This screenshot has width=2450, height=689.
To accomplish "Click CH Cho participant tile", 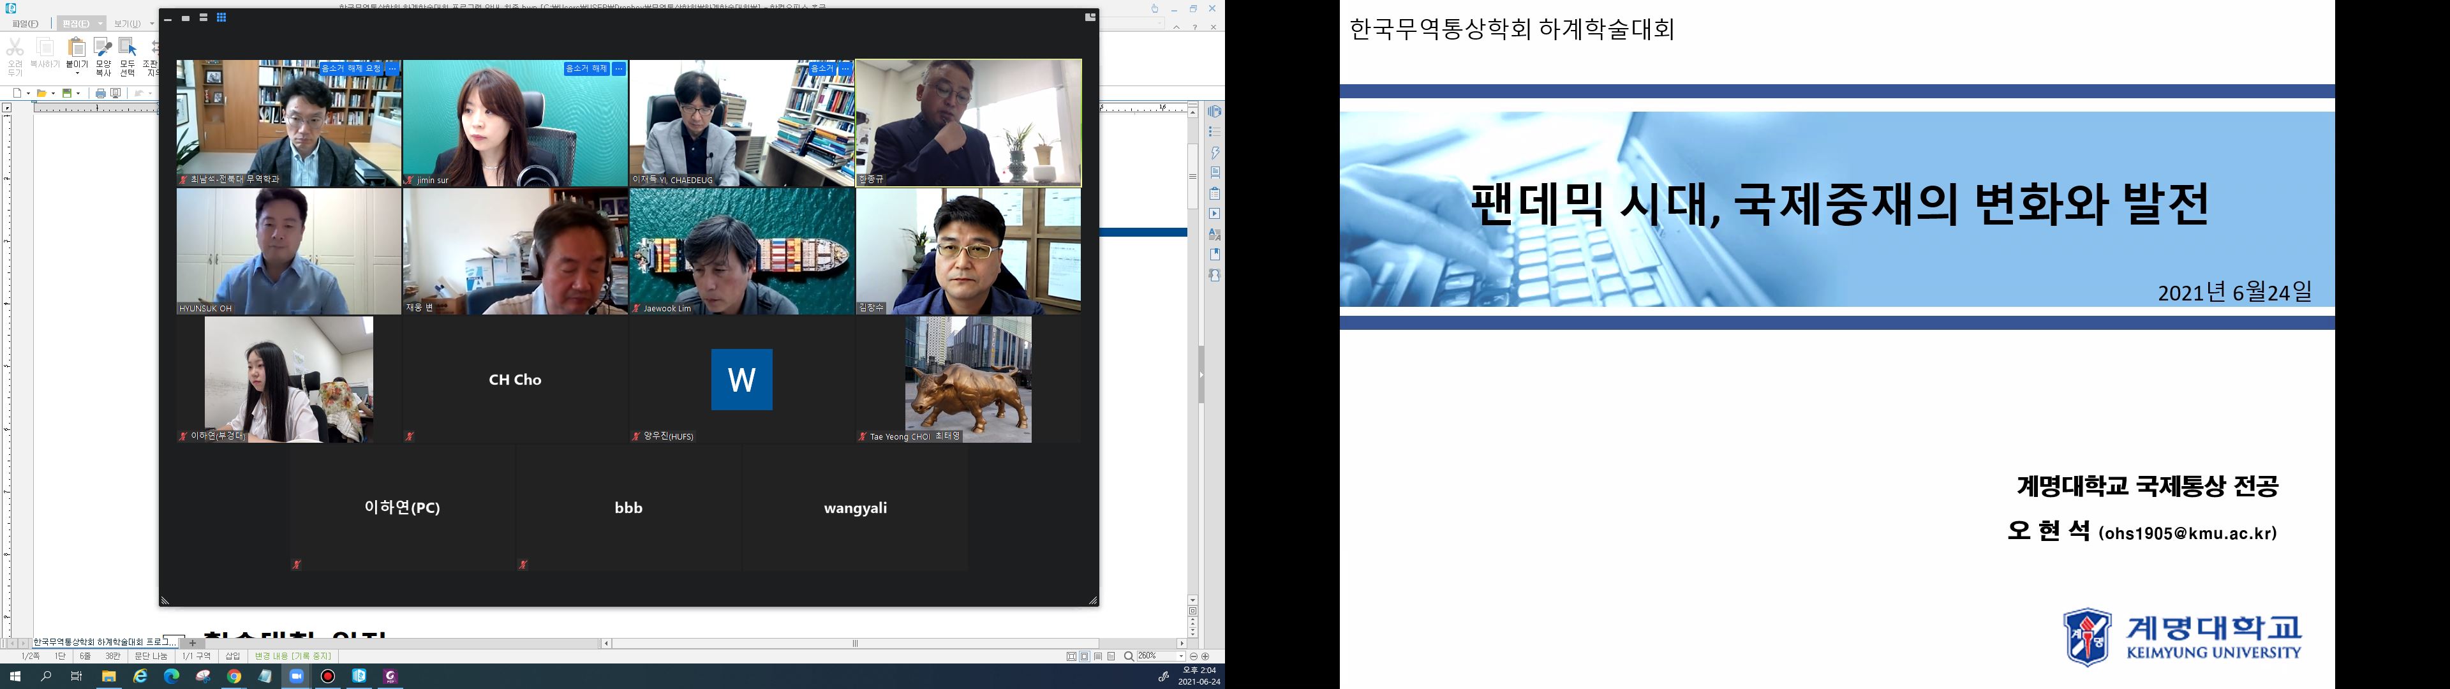I will click(x=514, y=380).
